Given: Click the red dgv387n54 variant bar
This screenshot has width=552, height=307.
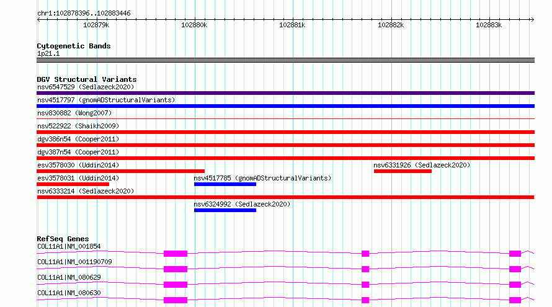Looking at the screenshot, I should pyautogui.click(x=285, y=158).
